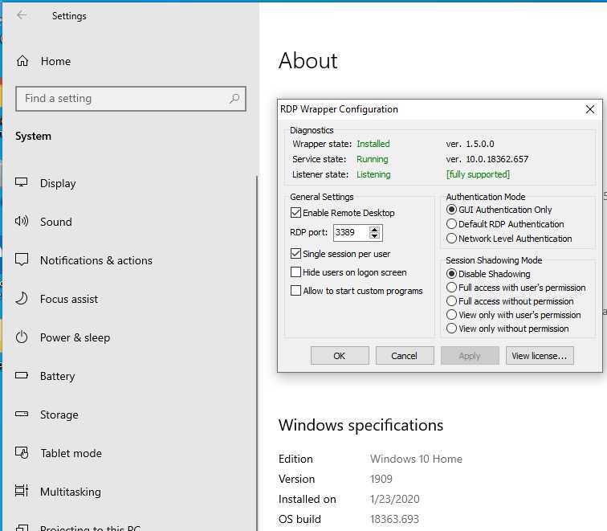
Task: Go back using the Settings back arrow
Action: tap(22, 15)
